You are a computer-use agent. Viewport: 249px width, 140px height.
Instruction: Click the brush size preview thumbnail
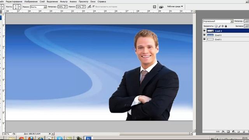(16, 7)
